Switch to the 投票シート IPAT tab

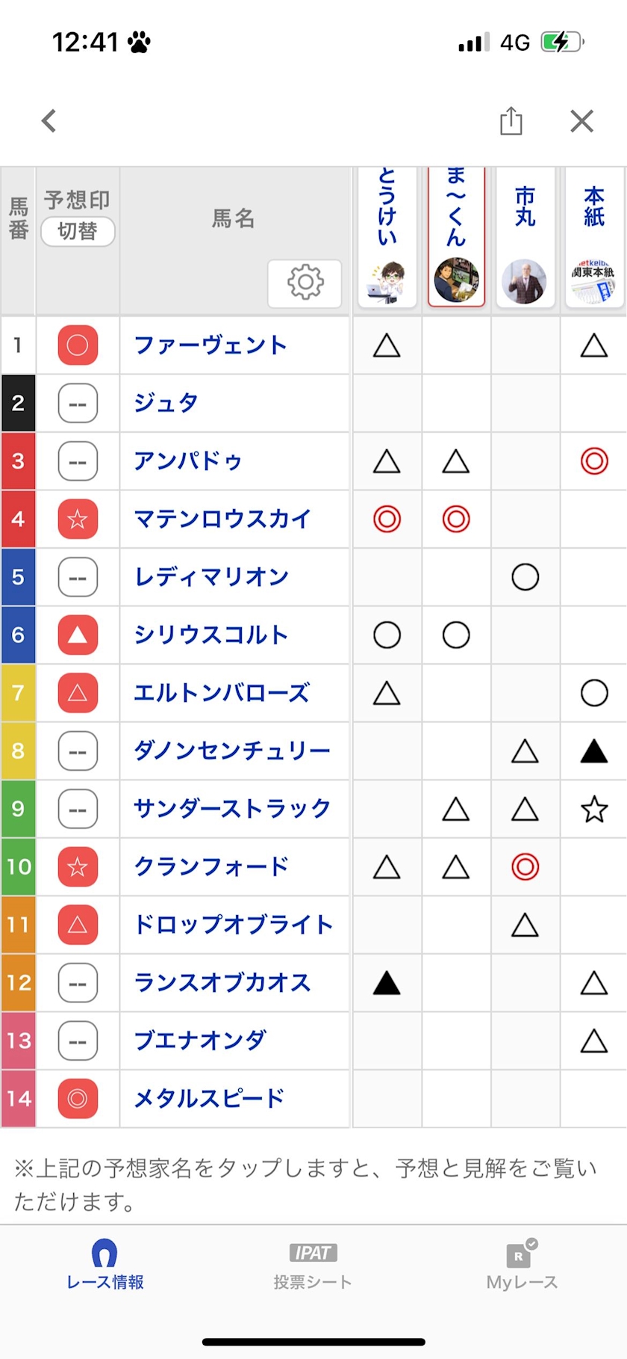pos(313,1265)
